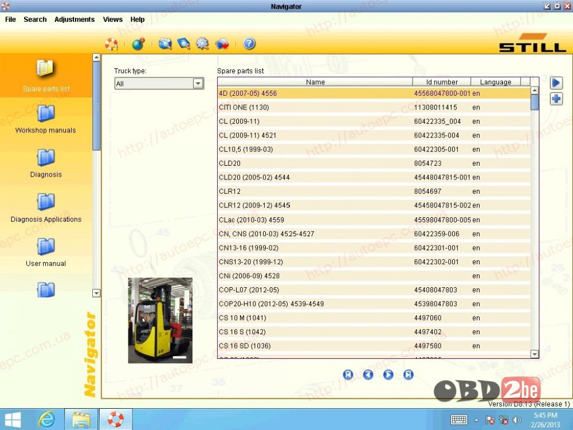This screenshot has height=430, width=573.
Task: Open the Adjustments menu
Action: click(74, 19)
